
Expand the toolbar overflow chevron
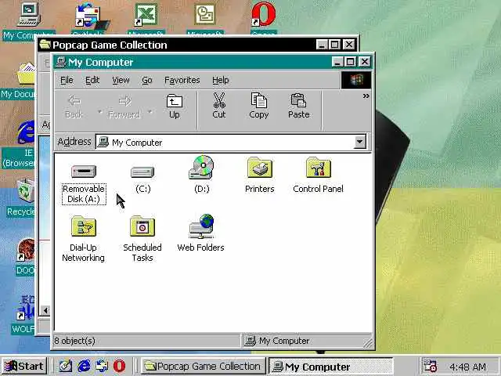[366, 96]
